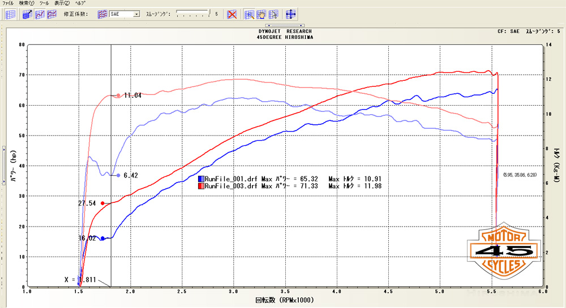Screen dimensions: 566x308
Task: Open the ファイル menu
Action: (8, 3)
